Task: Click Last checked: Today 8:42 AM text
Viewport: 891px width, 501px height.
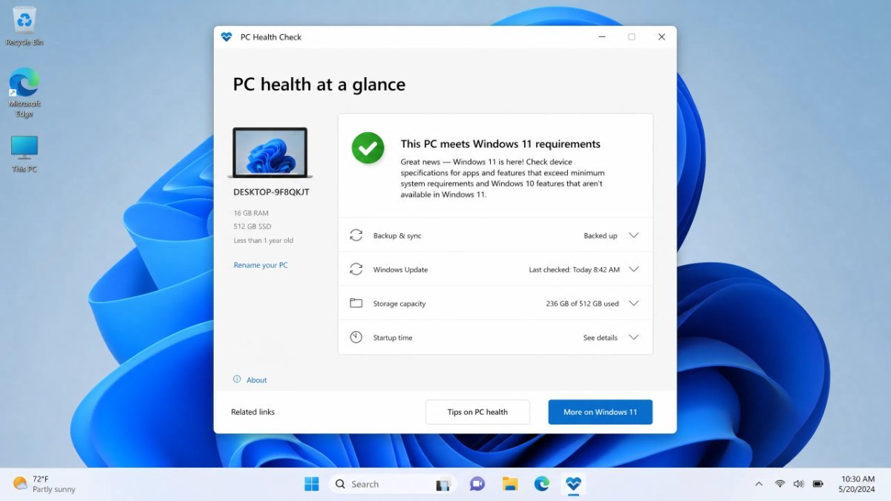Action: tap(574, 270)
